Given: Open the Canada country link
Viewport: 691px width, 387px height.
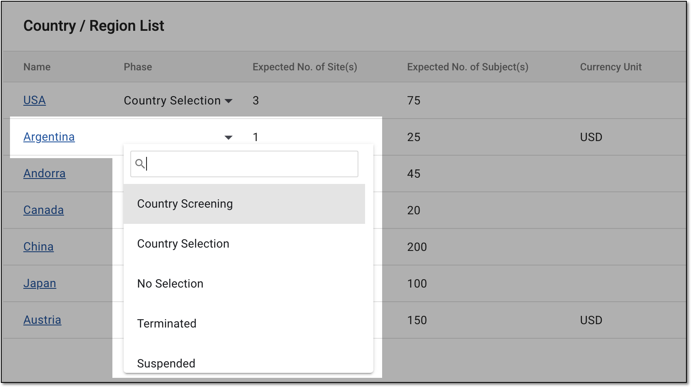Looking at the screenshot, I should click(44, 210).
